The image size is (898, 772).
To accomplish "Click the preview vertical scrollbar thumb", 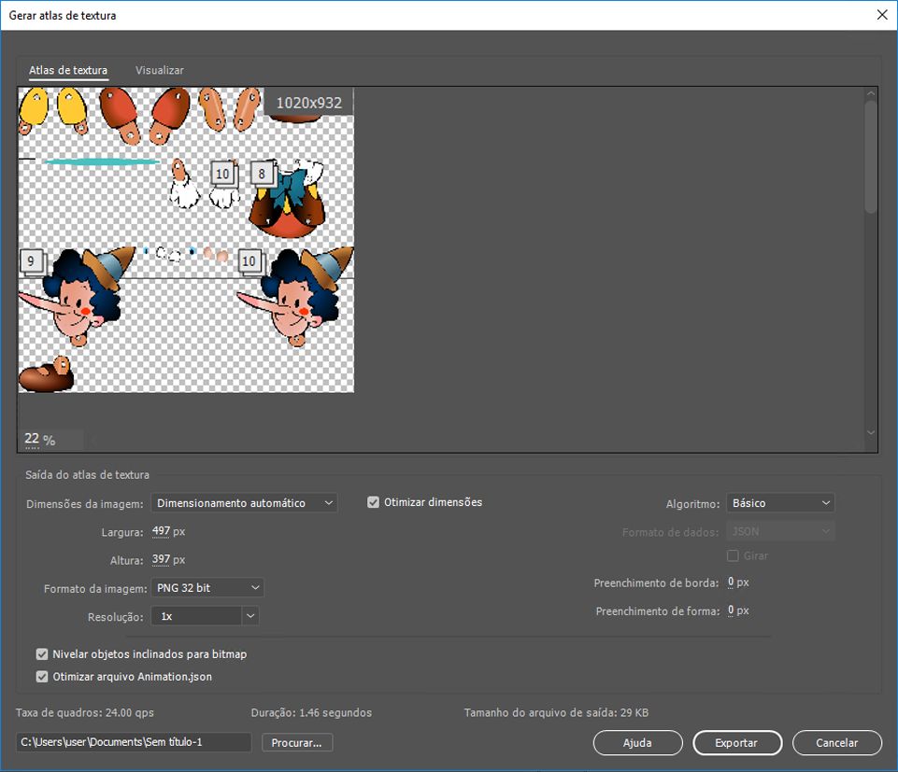I will 871,157.
